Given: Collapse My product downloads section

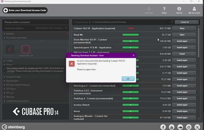Looking at the screenshot, I should point(4,38).
